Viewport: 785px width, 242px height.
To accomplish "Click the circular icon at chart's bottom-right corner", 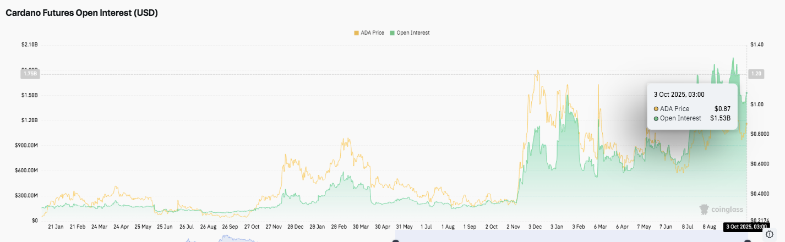I will point(770,234).
